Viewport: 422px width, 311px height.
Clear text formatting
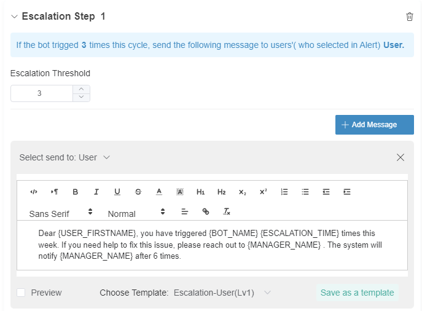tap(227, 211)
